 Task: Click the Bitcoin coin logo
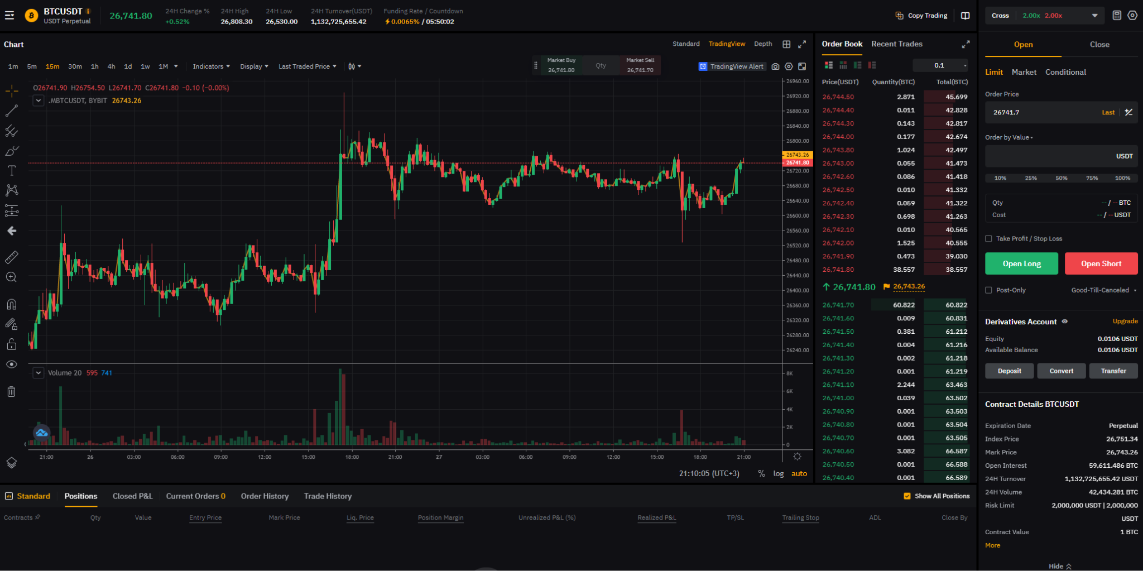tap(32, 16)
